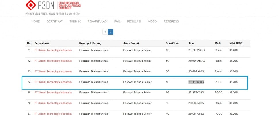
Task: Click the P3DN diamond logo icon
Action: (31, 5)
